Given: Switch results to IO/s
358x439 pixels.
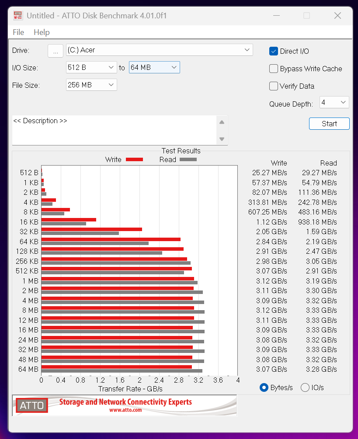Looking at the screenshot, I should coord(305,387).
